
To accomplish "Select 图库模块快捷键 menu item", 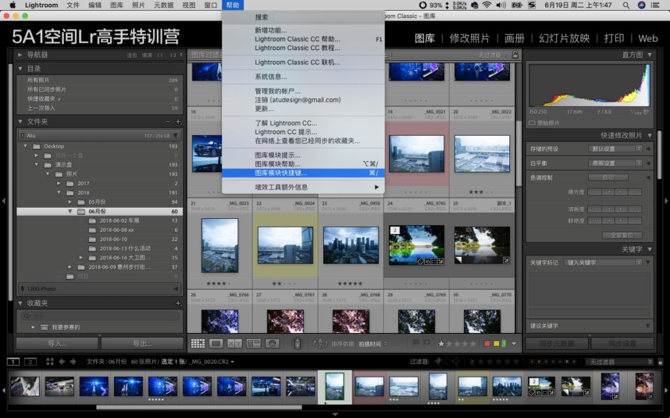I will pos(303,173).
